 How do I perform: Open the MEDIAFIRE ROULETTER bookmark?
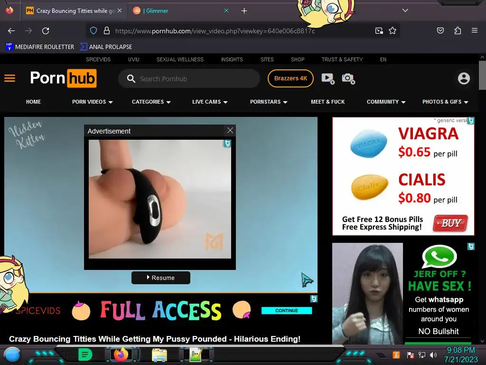[40, 47]
